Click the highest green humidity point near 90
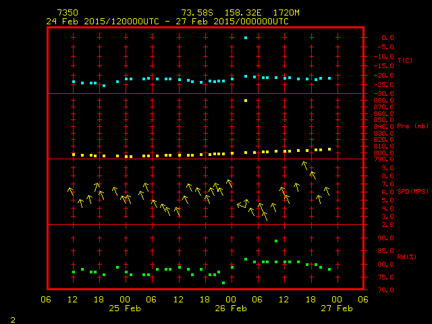Screen dimensions: 432x324 point(276,241)
